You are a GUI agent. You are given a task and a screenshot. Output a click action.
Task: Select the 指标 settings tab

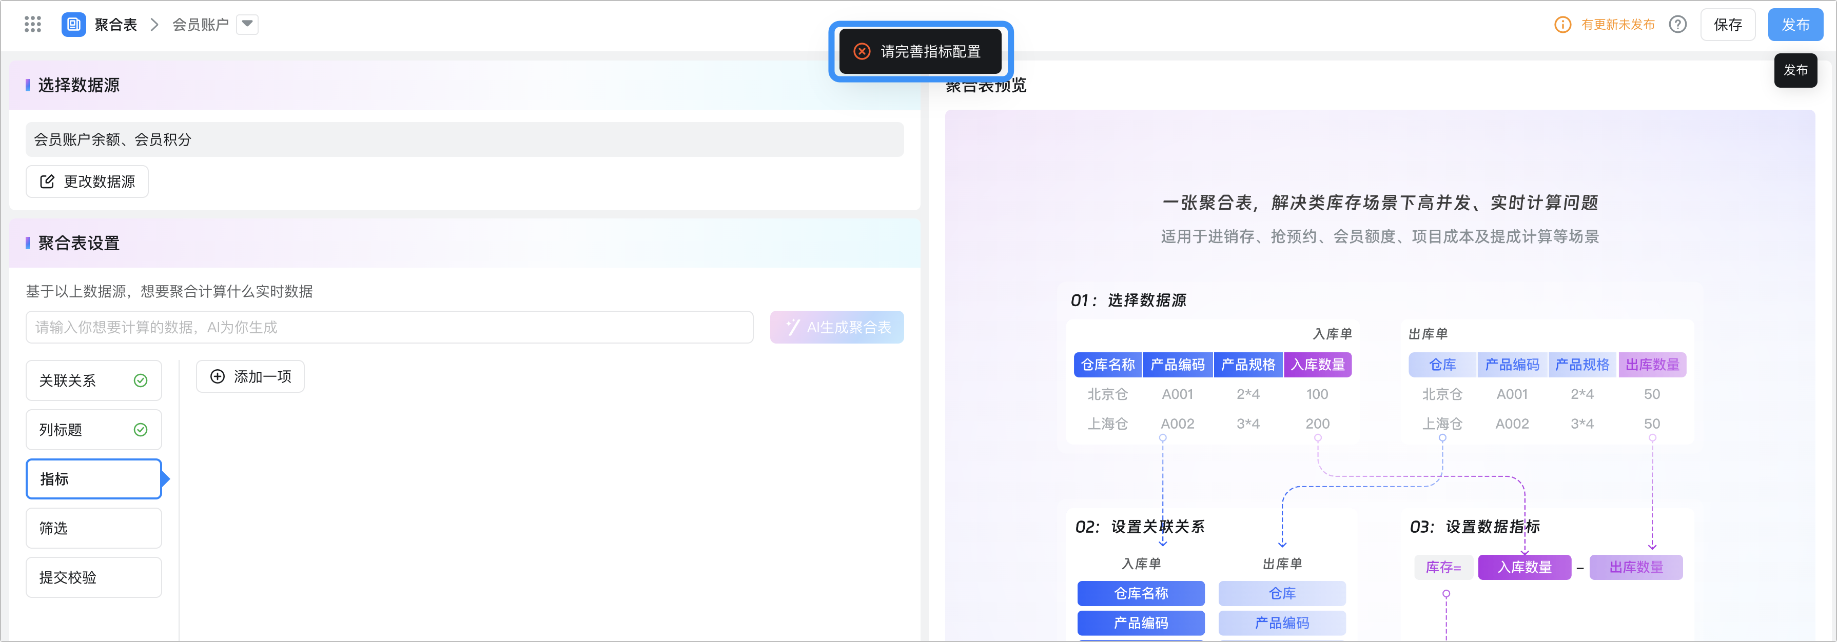[93, 479]
